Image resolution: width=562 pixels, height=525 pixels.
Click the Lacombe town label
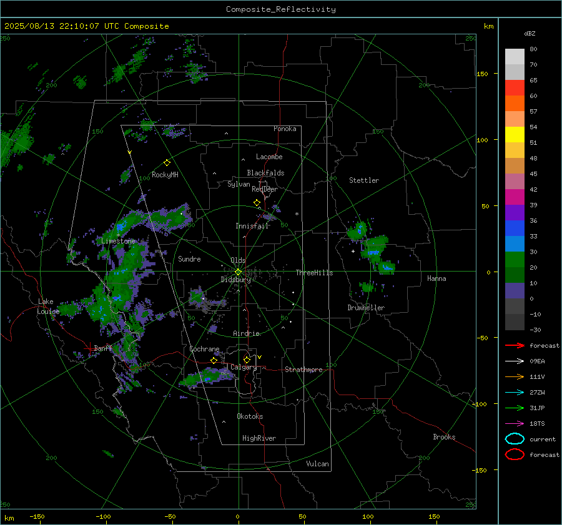click(269, 157)
